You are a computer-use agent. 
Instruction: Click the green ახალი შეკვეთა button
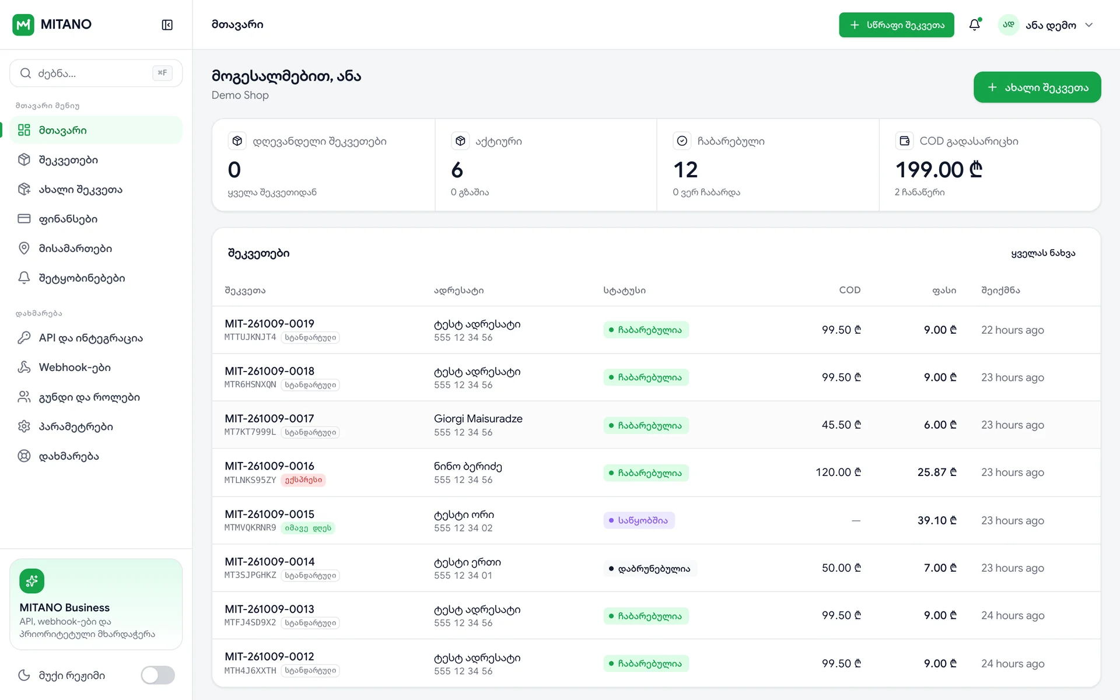pos(1037,87)
